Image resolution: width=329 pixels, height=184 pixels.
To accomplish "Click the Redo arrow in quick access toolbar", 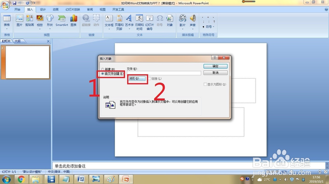I will pos(27,3).
